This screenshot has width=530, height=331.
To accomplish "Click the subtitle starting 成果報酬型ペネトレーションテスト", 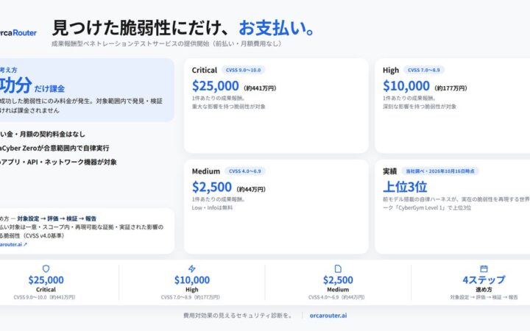I will tap(166, 43).
